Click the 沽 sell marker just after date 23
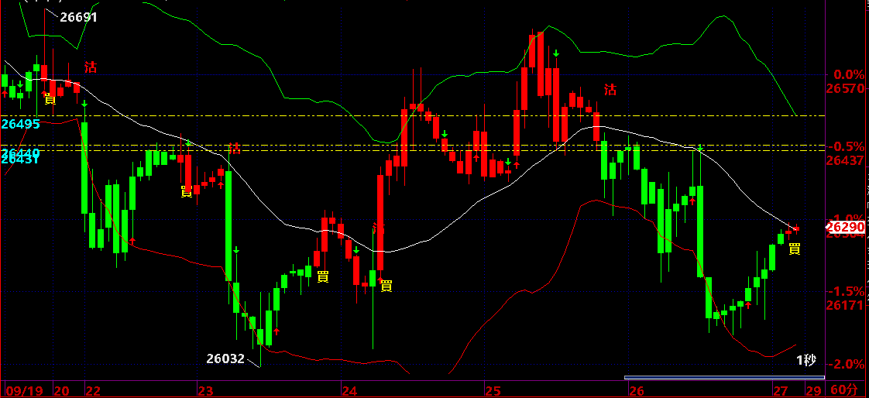The image size is (869, 398). [233, 149]
